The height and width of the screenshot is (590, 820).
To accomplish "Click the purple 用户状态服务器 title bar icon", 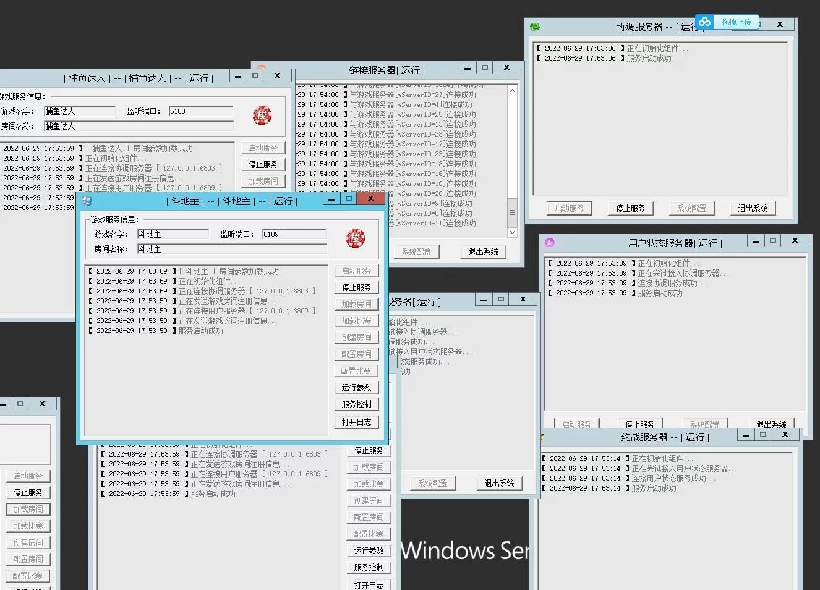I will [550, 243].
